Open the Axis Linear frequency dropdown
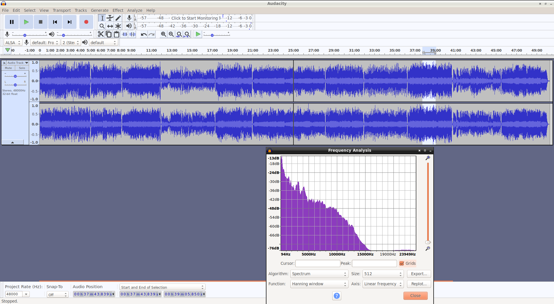Screen dimensions: 554x304 tap(383, 284)
